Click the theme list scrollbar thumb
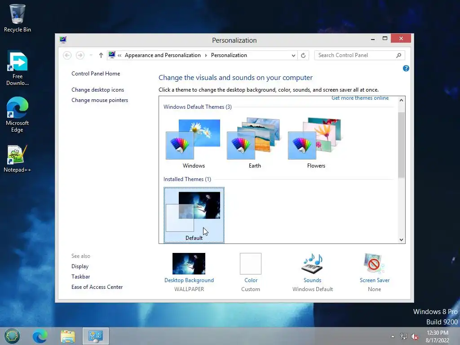Screen dimensions: 460x345 [401, 145]
